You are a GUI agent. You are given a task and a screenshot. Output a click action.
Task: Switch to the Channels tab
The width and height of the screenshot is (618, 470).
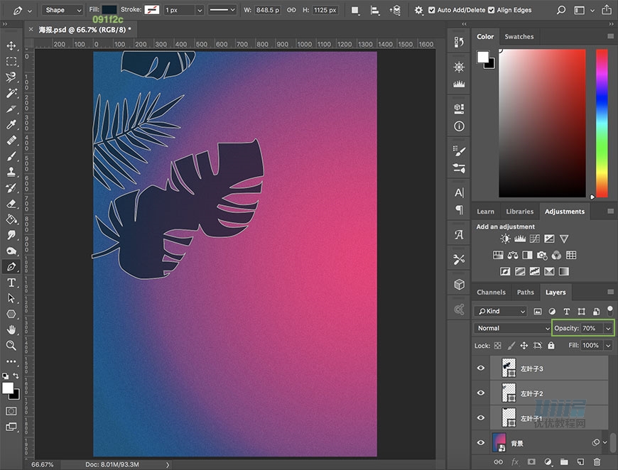pos(491,293)
